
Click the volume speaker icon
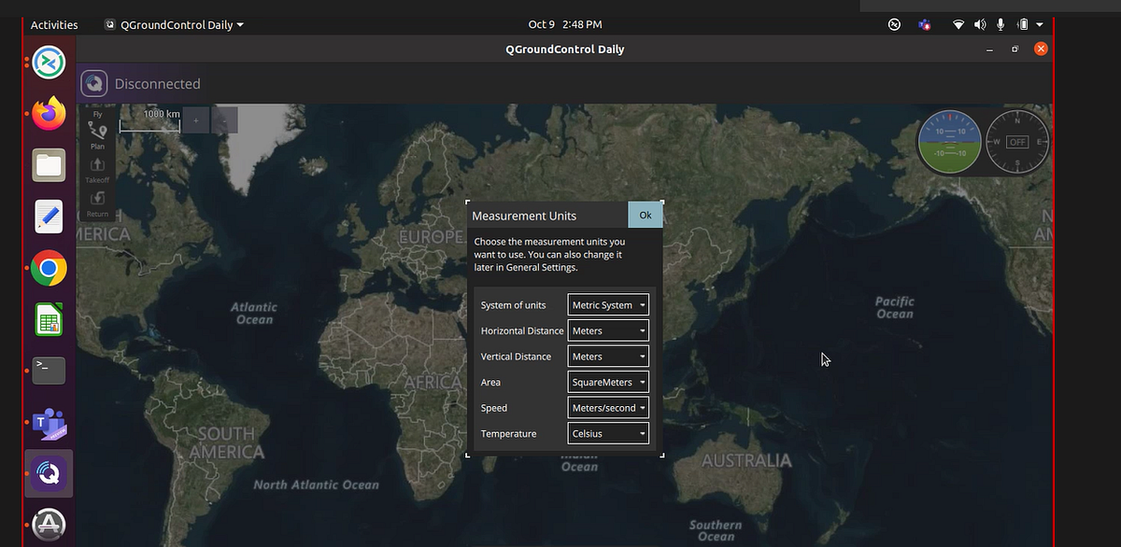[980, 25]
